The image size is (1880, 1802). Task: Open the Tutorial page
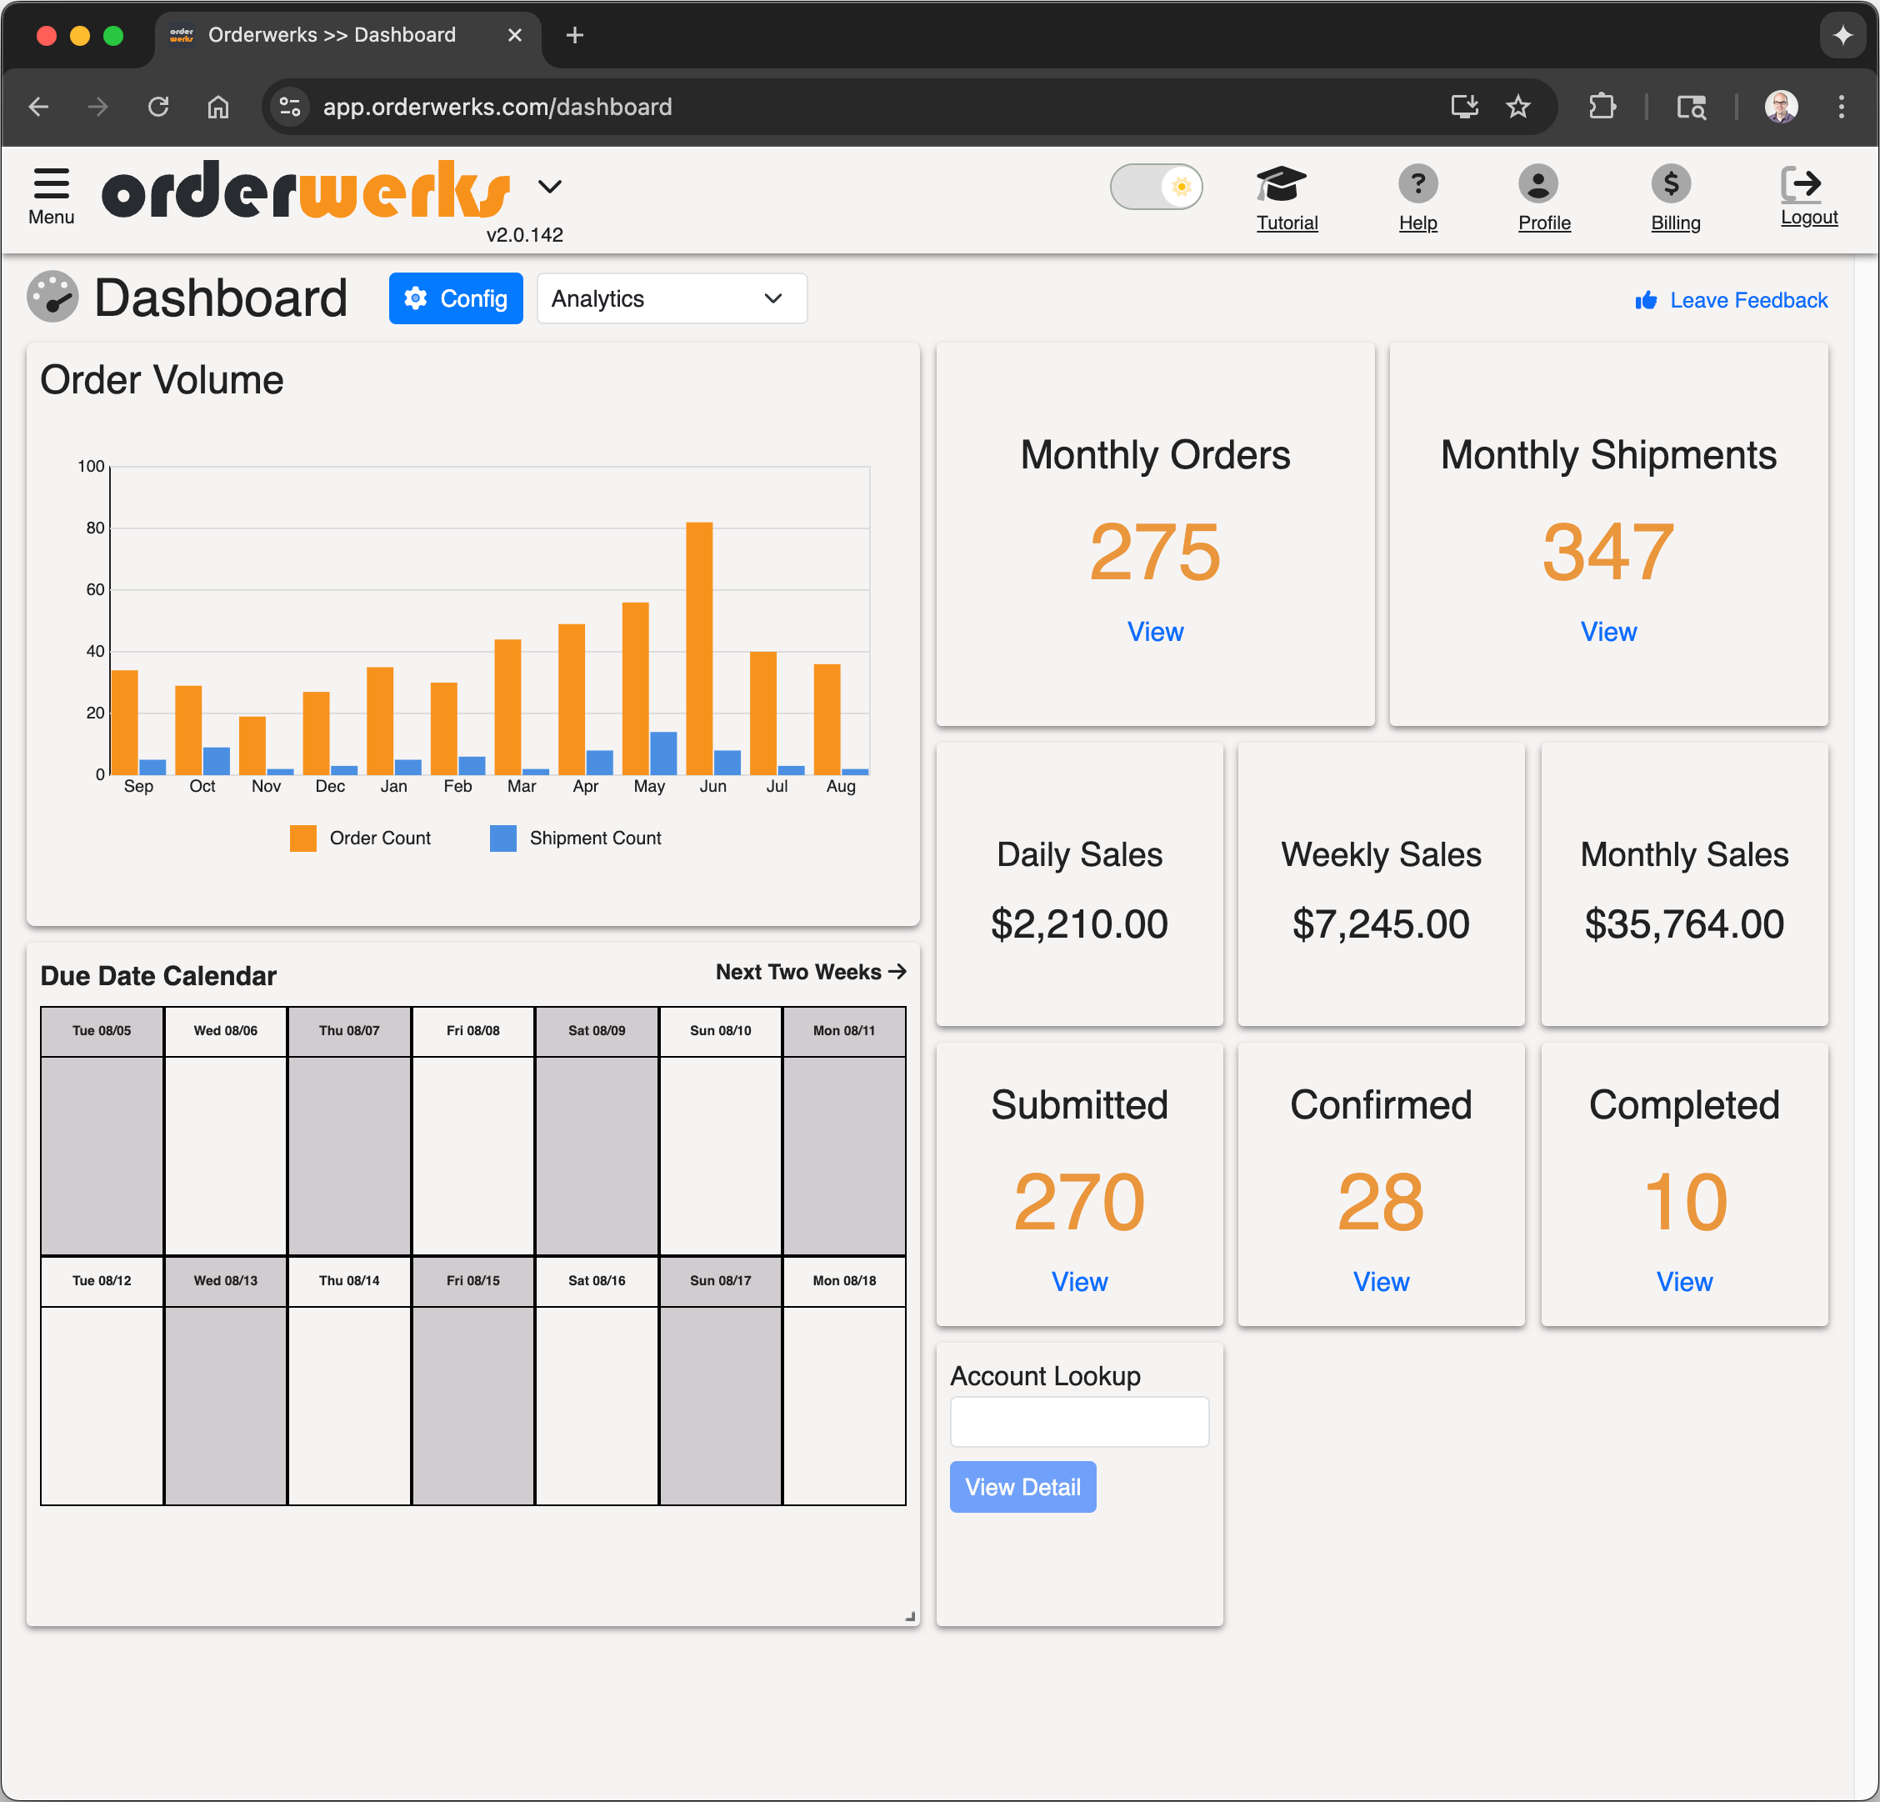[x=1287, y=198]
